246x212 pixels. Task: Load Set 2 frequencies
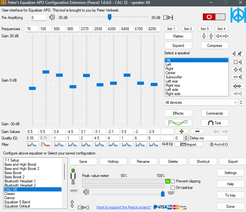tap(188, 29)
